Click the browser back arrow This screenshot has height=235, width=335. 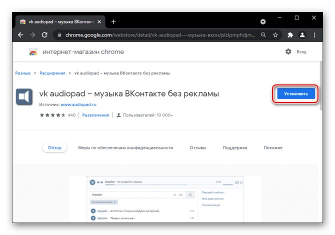click(x=21, y=35)
